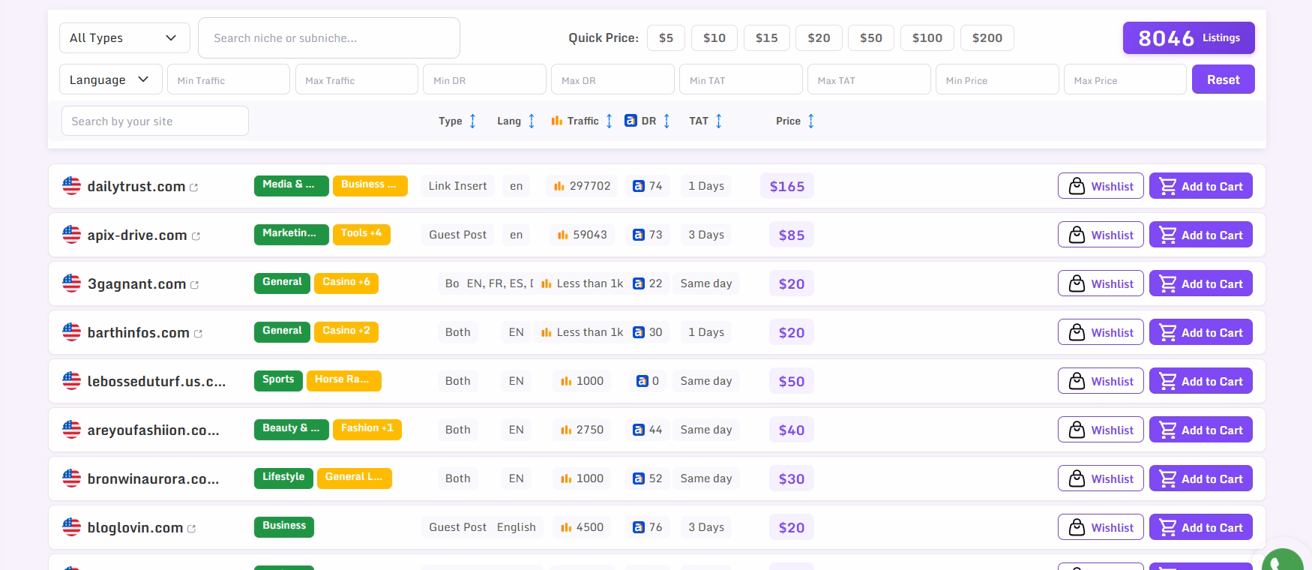Focus the Min Price input
The height and width of the screenshot is (570, 1312).
pos(998,79)
